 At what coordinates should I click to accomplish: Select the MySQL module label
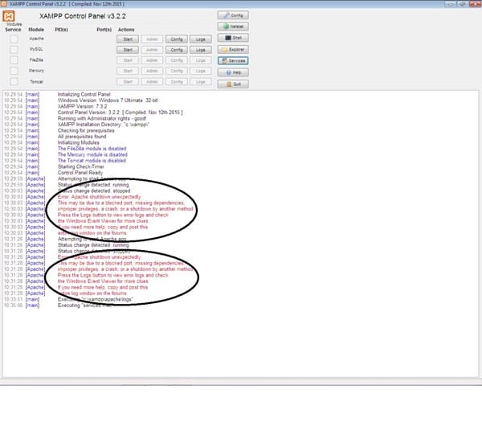(x=36, y=49)
